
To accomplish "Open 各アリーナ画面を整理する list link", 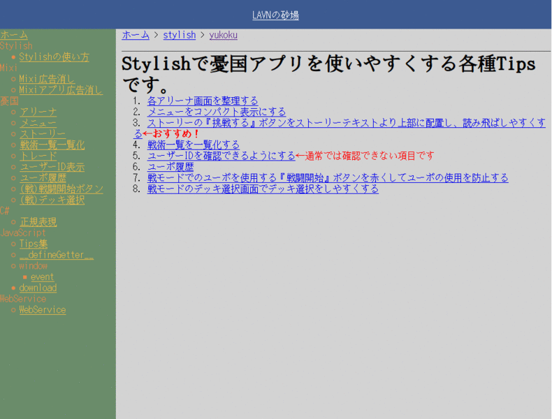I will 203,101.
